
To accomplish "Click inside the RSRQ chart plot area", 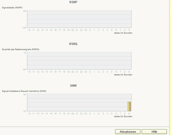I will click(79, 61).
